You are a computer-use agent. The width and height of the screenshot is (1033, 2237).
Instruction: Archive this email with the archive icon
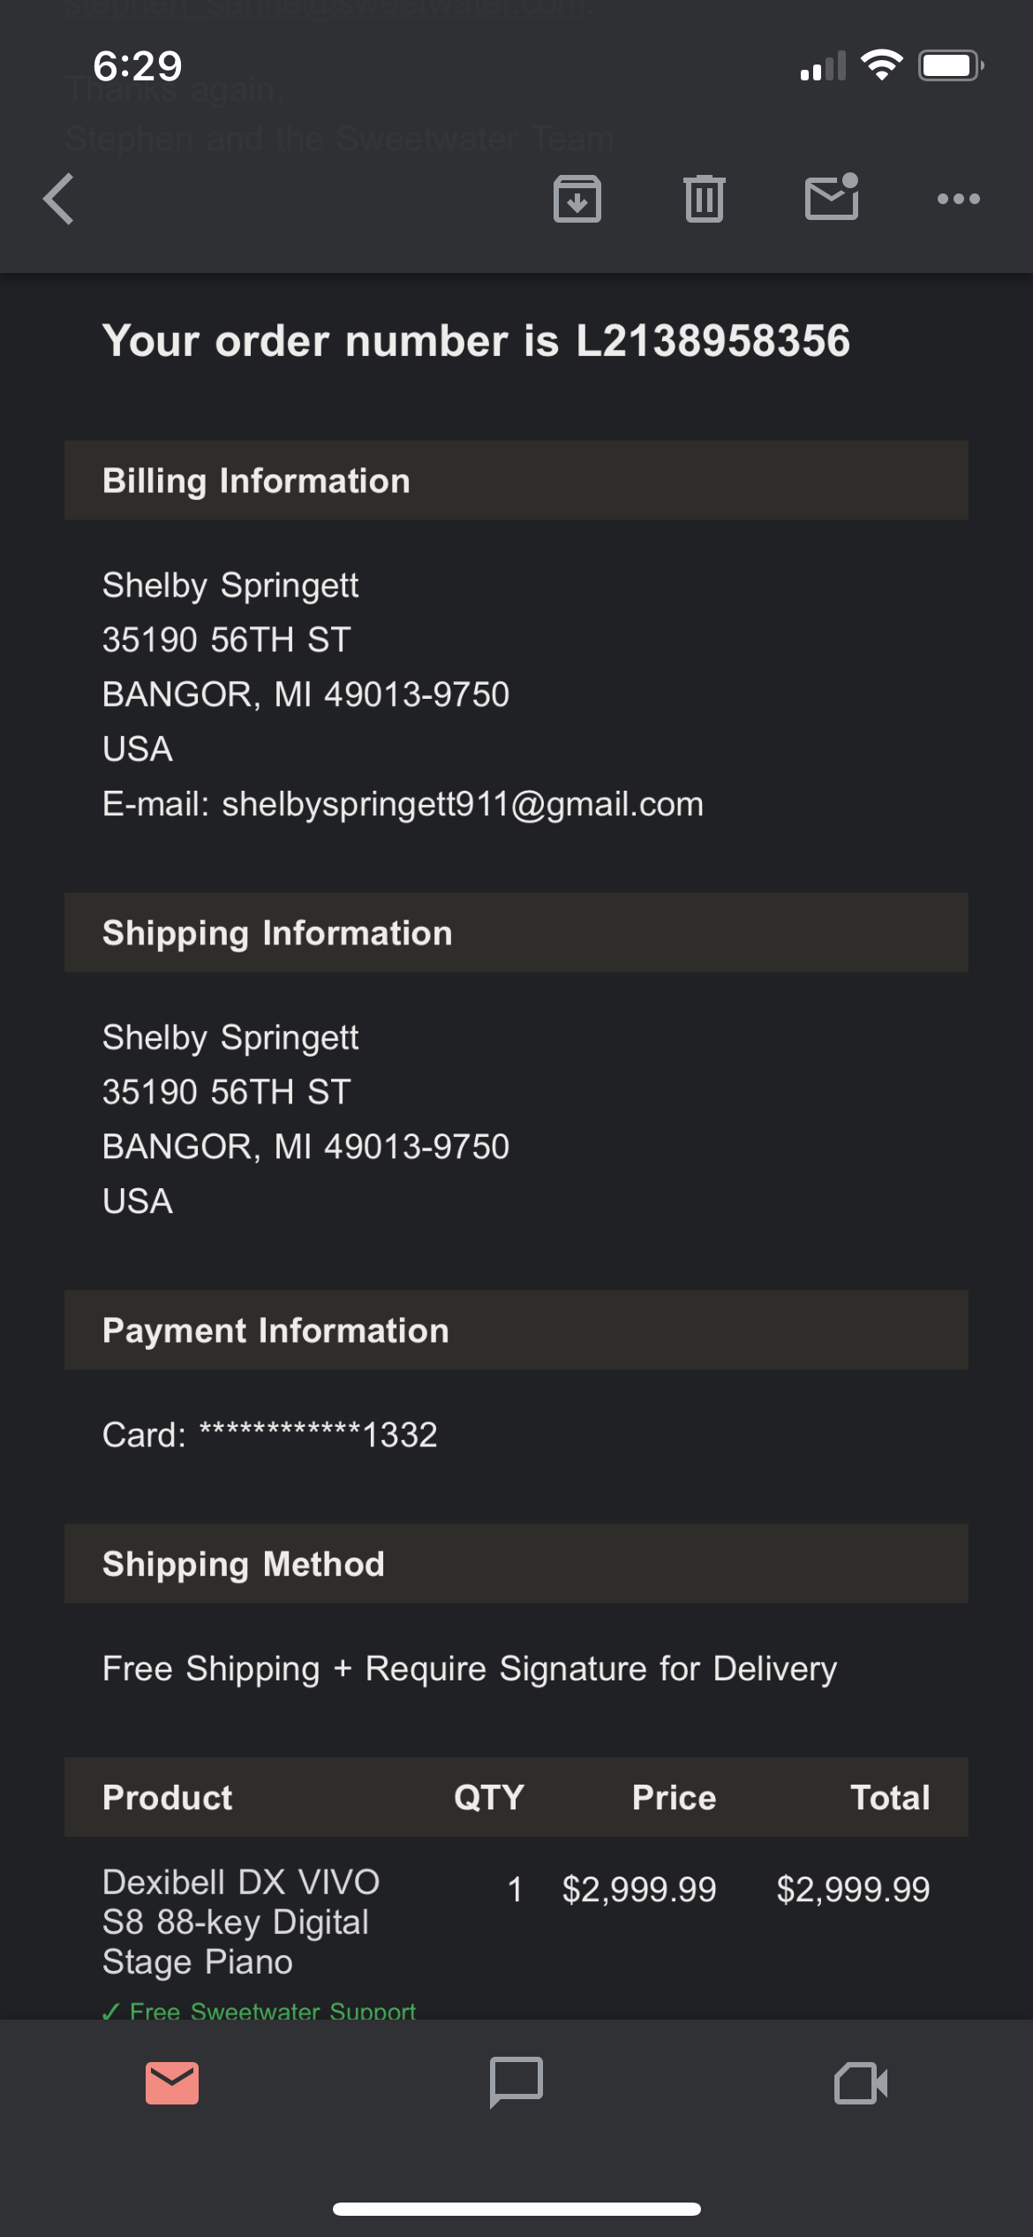[x=577, y=199]
